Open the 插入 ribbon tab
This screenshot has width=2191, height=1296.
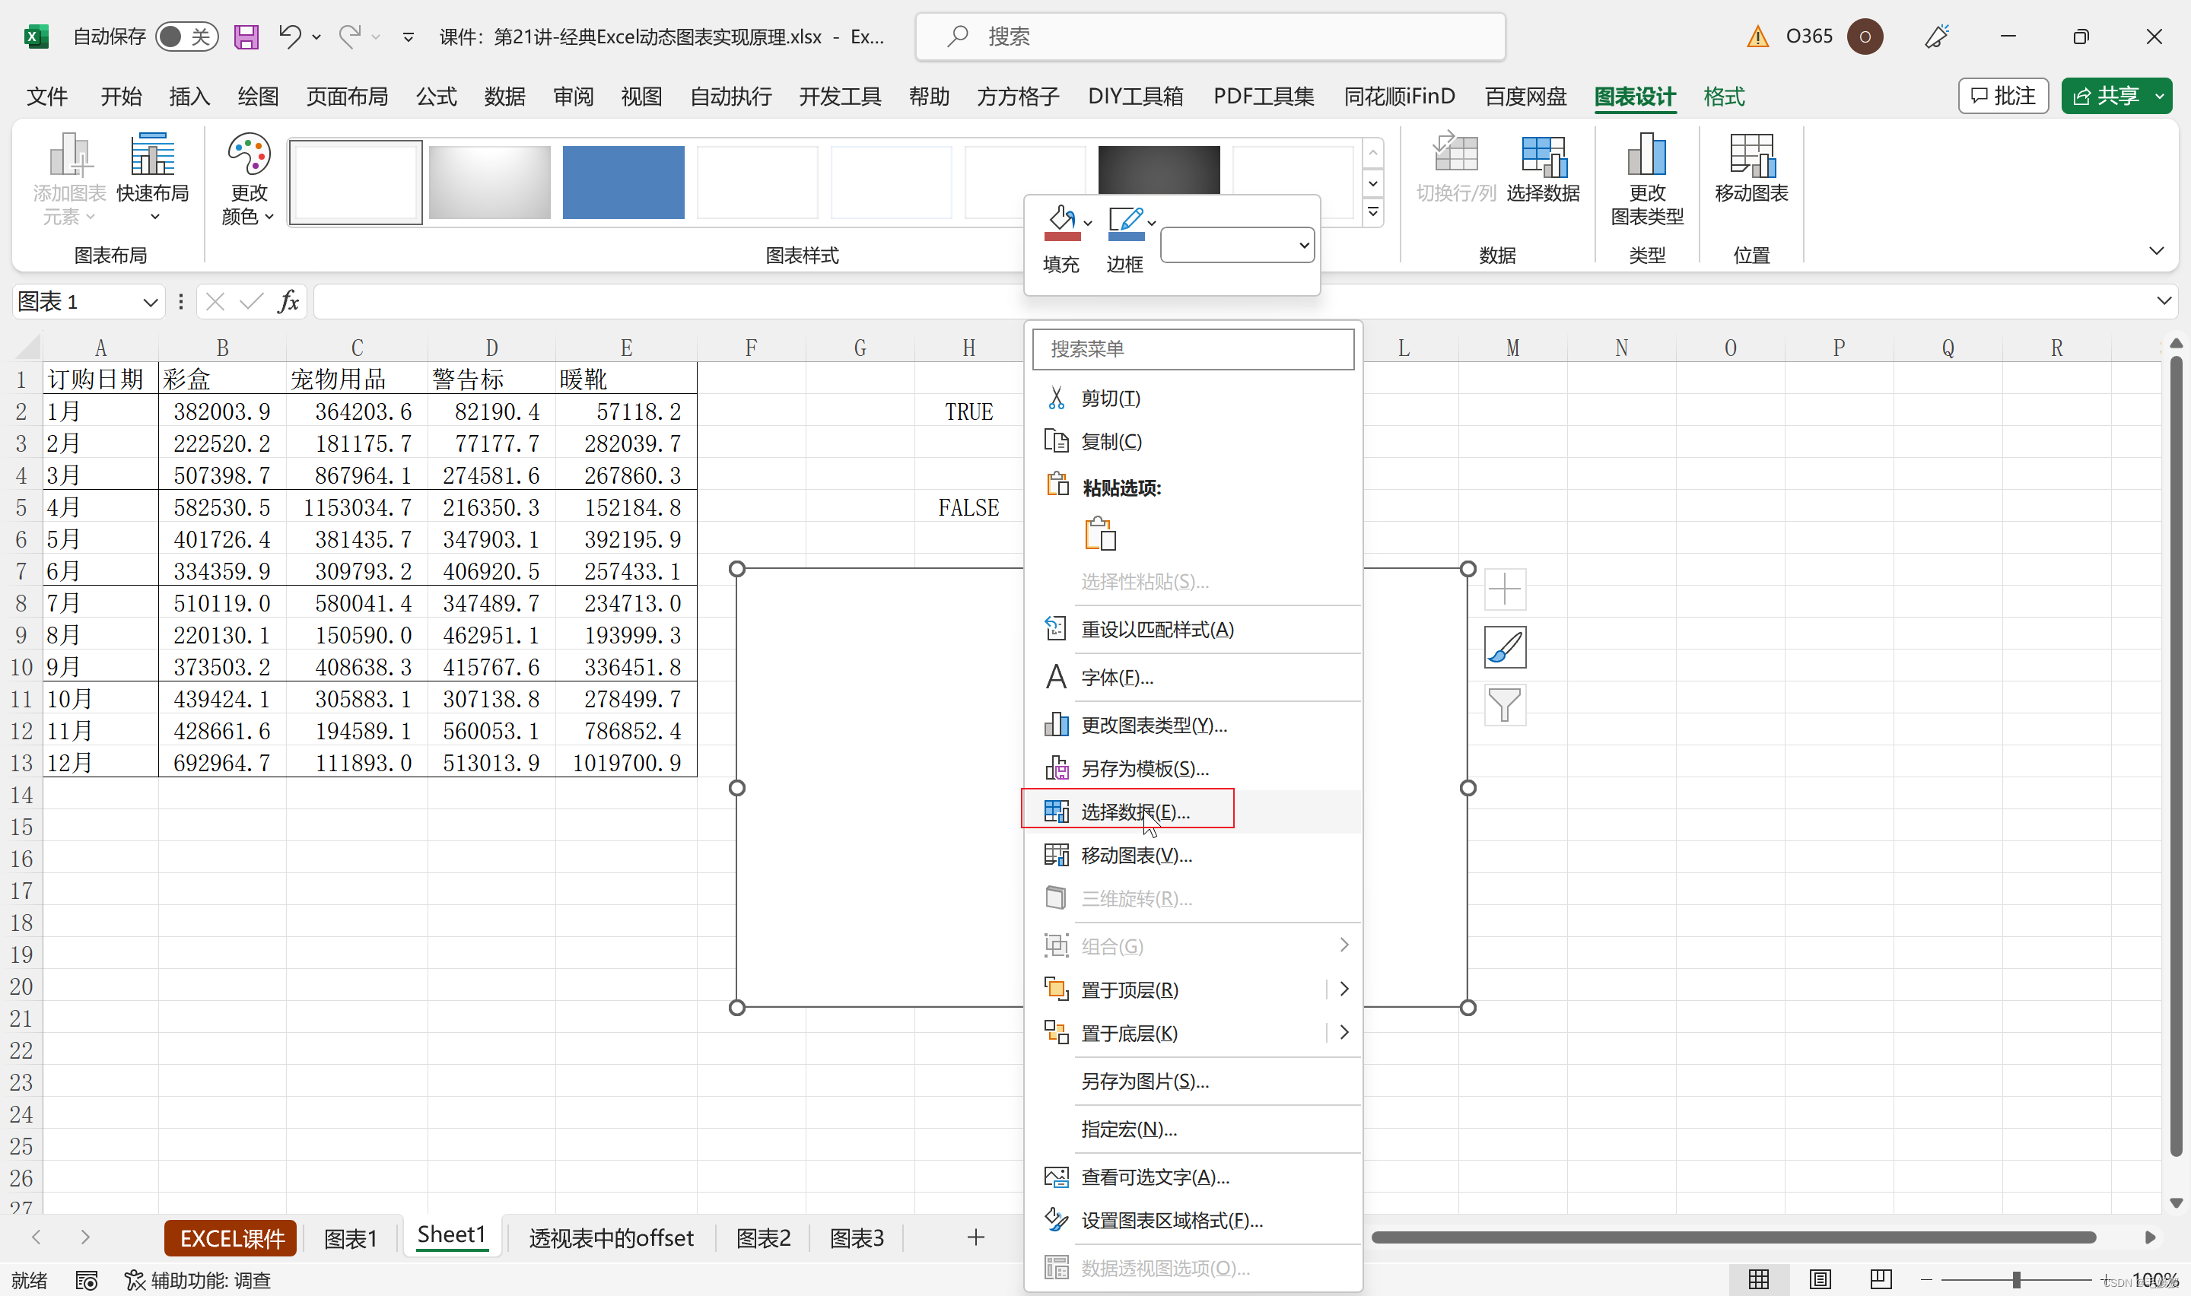189,96
